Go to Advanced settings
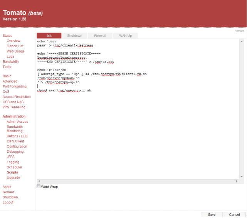Viewport: 247px width, 218px height. tap(10, 81)
